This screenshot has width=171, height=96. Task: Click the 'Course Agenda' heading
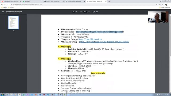coord(98,73)
